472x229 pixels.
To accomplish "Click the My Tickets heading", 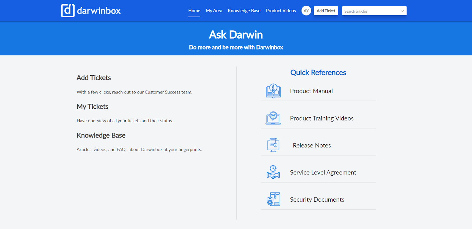I will pyautogui.click(x=92, y=107).
